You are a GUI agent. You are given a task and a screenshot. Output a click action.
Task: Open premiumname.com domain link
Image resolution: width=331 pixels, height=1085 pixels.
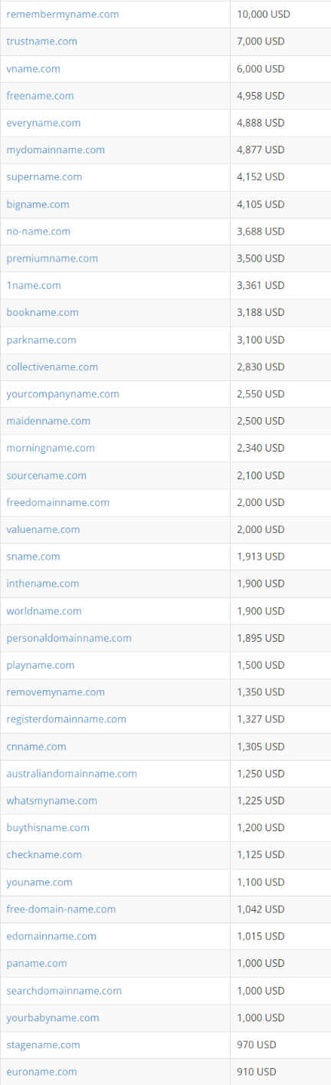[52, 258]
